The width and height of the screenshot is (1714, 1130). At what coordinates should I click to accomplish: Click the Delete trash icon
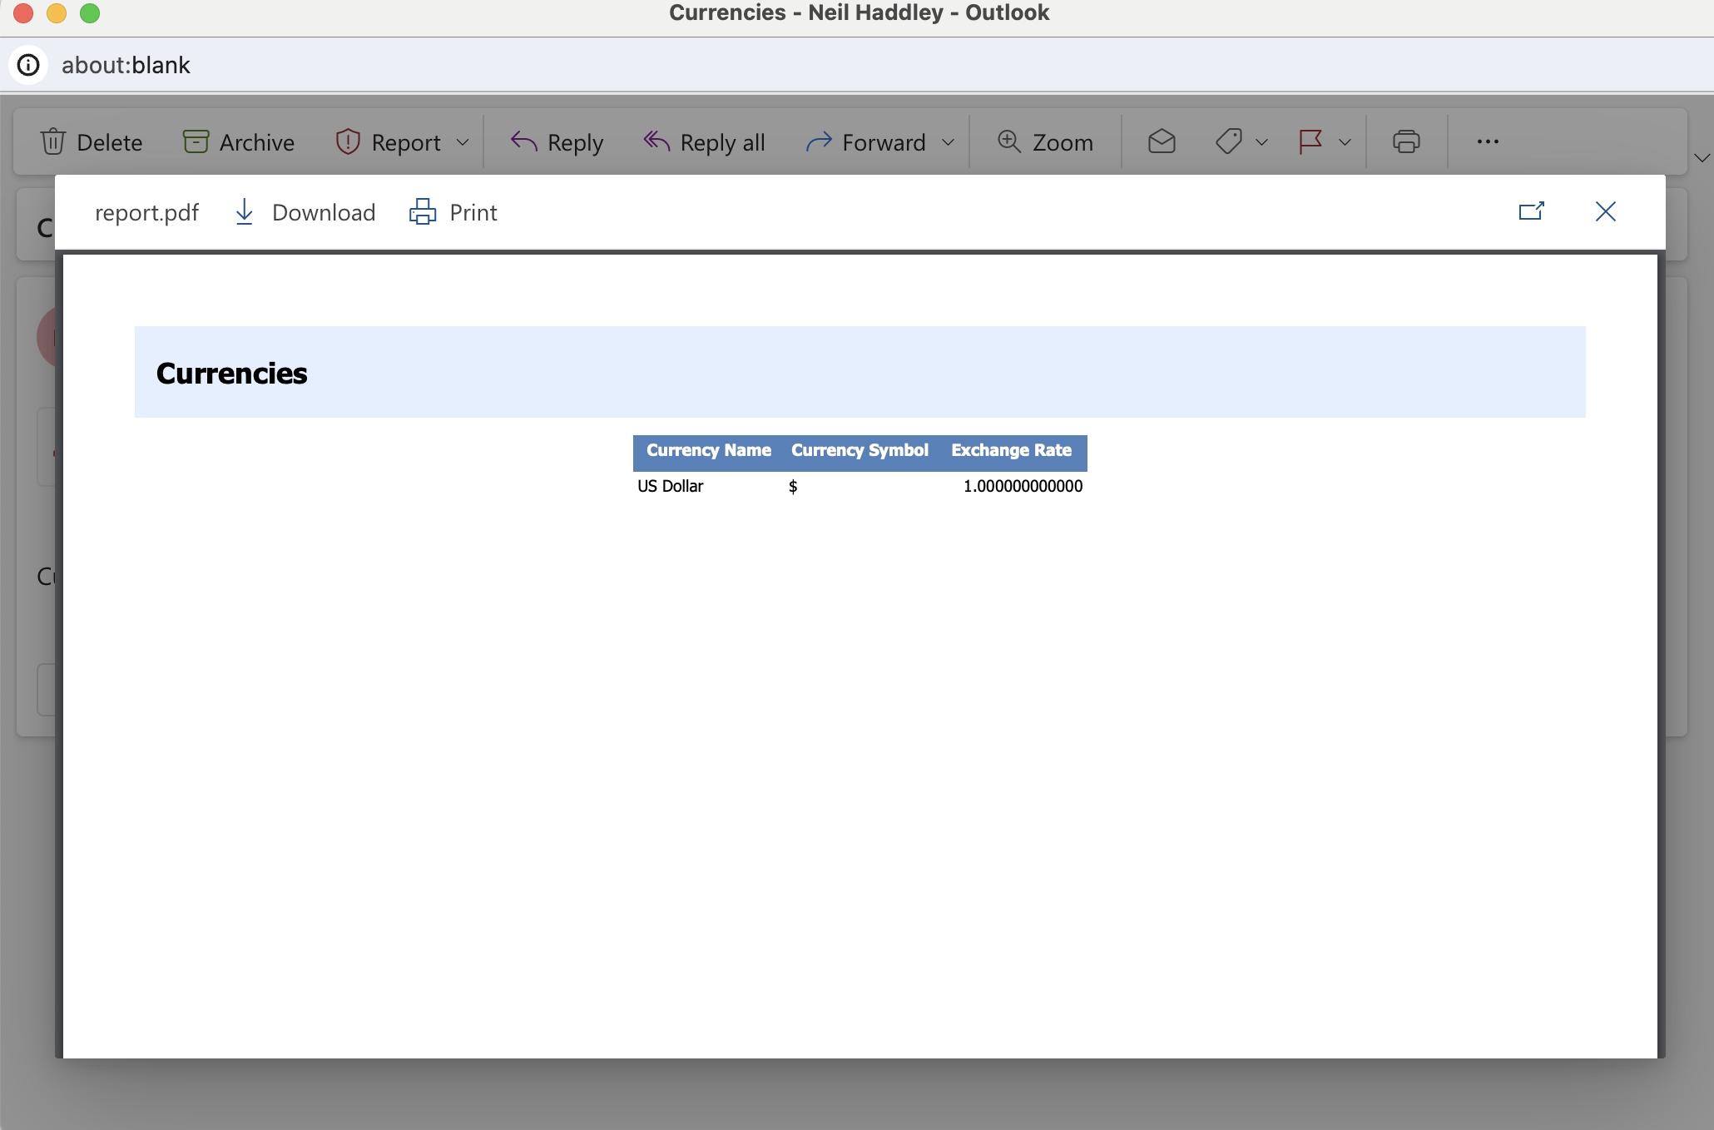(53, 141)
